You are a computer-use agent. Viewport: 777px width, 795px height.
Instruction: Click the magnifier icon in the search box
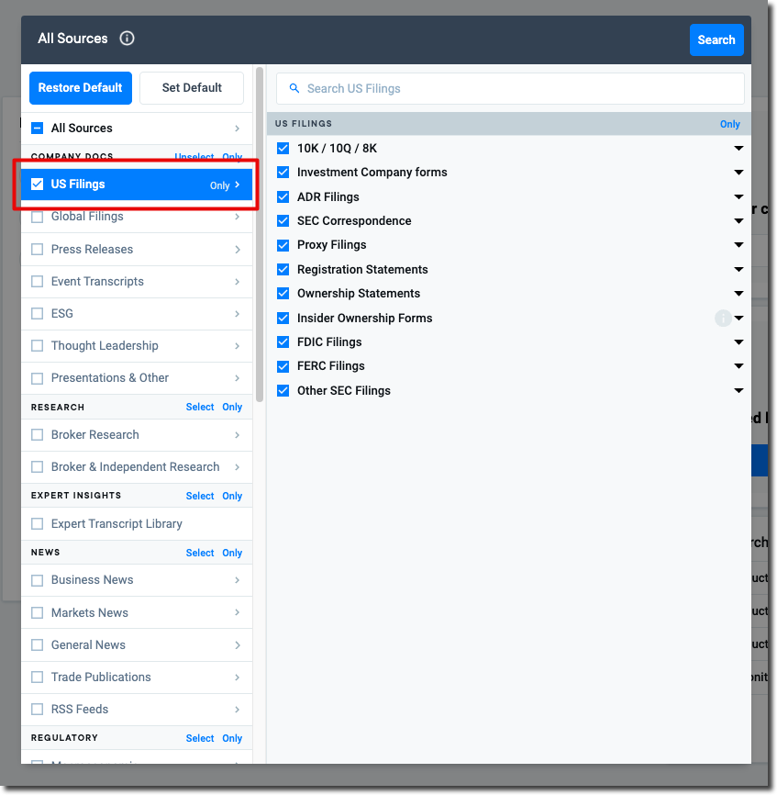(294, 89)
